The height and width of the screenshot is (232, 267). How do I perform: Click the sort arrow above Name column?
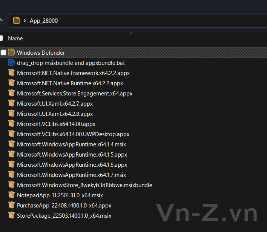[131, 34]
